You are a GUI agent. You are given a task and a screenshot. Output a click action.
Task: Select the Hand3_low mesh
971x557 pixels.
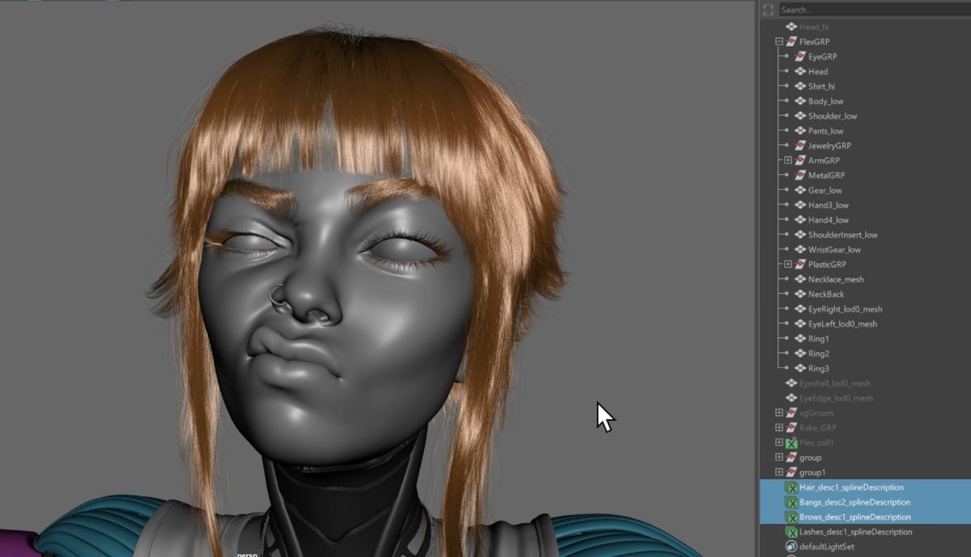829,205
